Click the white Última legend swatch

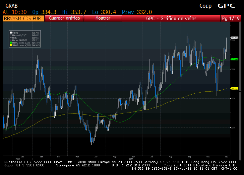pos(11,33)
